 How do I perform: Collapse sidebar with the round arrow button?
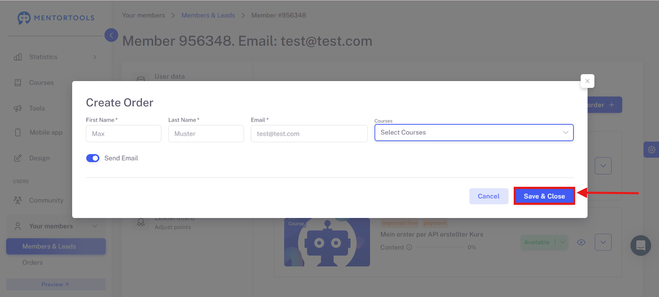(111, 35)
